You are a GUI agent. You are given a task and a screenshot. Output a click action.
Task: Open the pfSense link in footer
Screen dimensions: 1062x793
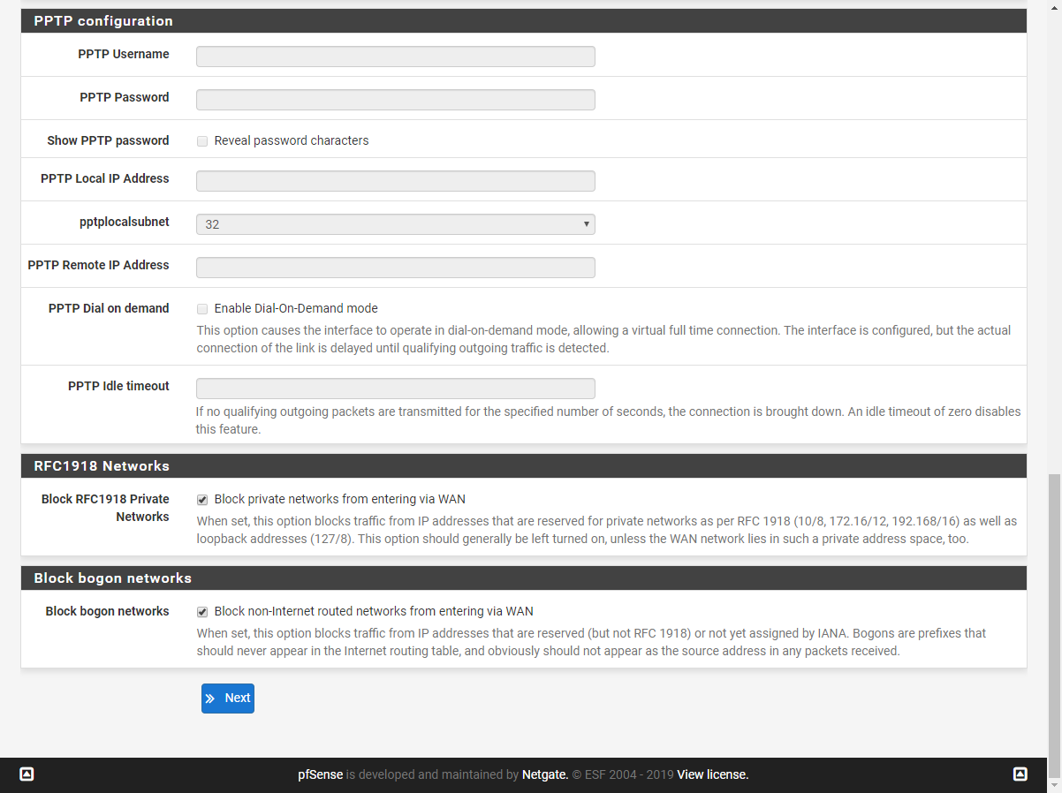pyautogui.click(x=320, y=774)
